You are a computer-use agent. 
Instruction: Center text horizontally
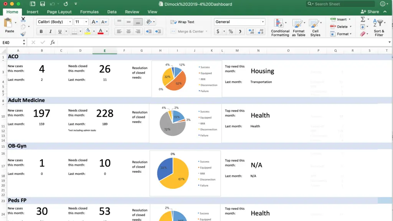[129, 31]
